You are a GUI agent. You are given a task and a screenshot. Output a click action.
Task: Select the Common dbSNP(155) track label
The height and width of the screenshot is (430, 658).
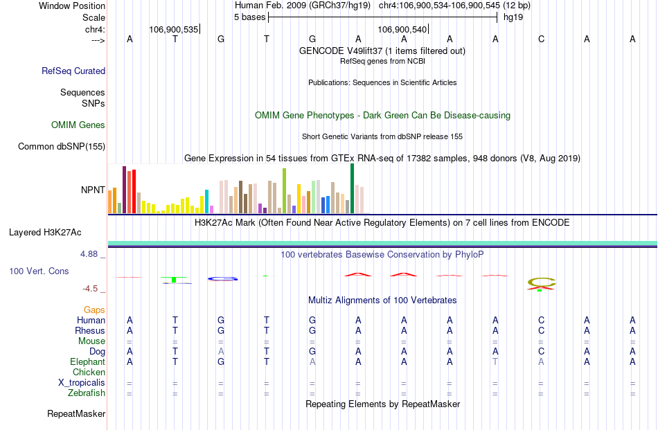62,146
